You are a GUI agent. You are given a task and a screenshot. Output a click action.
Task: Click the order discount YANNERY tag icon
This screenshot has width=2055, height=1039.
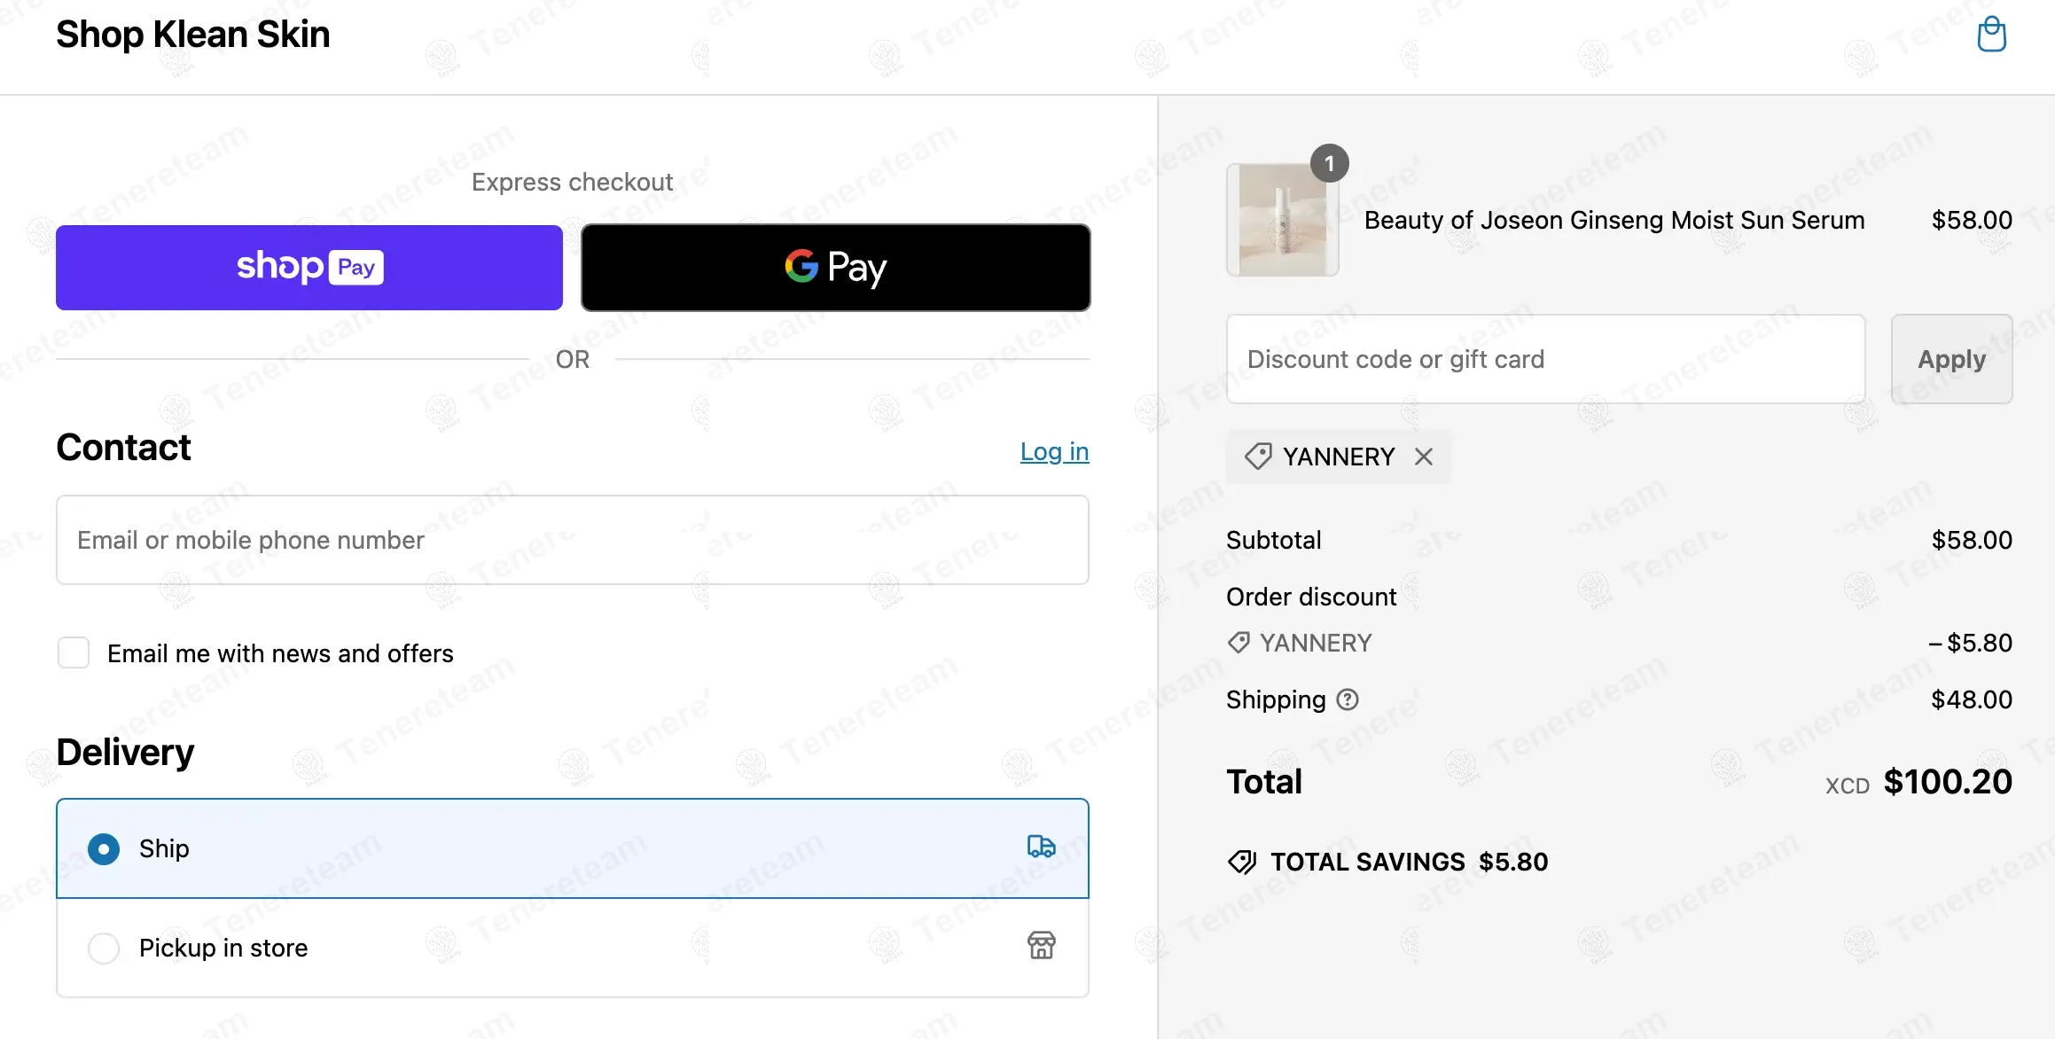point(1238,643)
